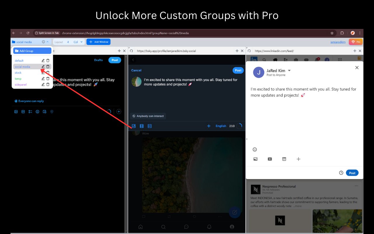This screenshot has height=234, width=374.
Task: Open Bluesky profile tab
Action: point(232,227)
